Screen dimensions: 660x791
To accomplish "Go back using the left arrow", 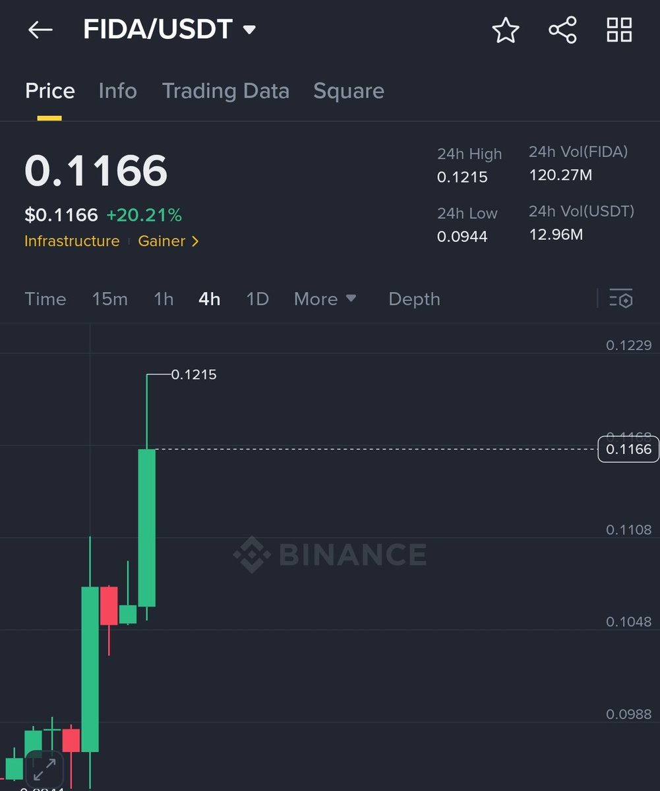I will (40, 30).
